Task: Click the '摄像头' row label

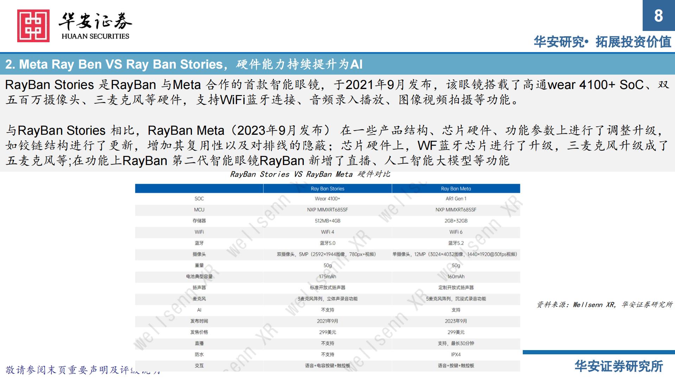Action: click(x=199, y=254)
